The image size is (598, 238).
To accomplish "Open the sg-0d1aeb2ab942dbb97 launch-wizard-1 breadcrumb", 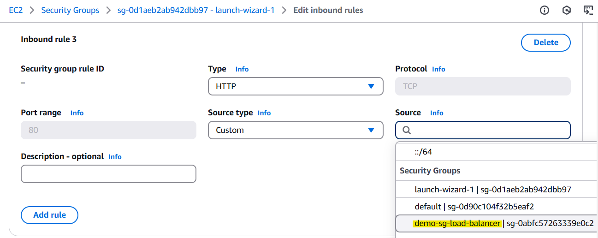I will [x=196, y=10].
